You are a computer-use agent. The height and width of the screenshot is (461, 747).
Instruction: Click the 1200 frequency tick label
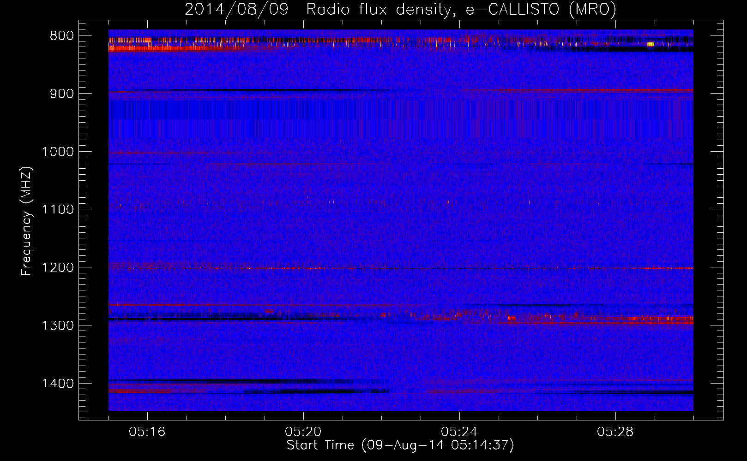pos(58,268)
